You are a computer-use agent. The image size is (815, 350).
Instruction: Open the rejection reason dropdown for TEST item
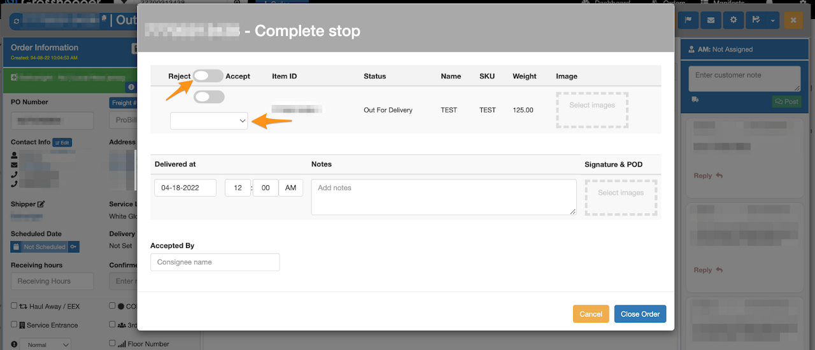pos(209,120)
